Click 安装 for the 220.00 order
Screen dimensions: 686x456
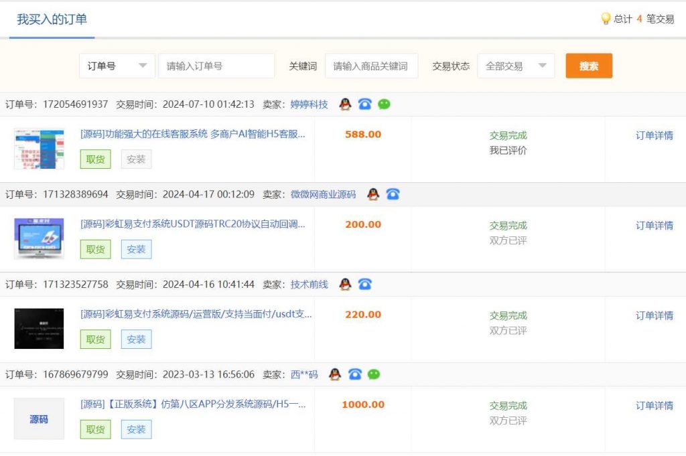[136, 339]
